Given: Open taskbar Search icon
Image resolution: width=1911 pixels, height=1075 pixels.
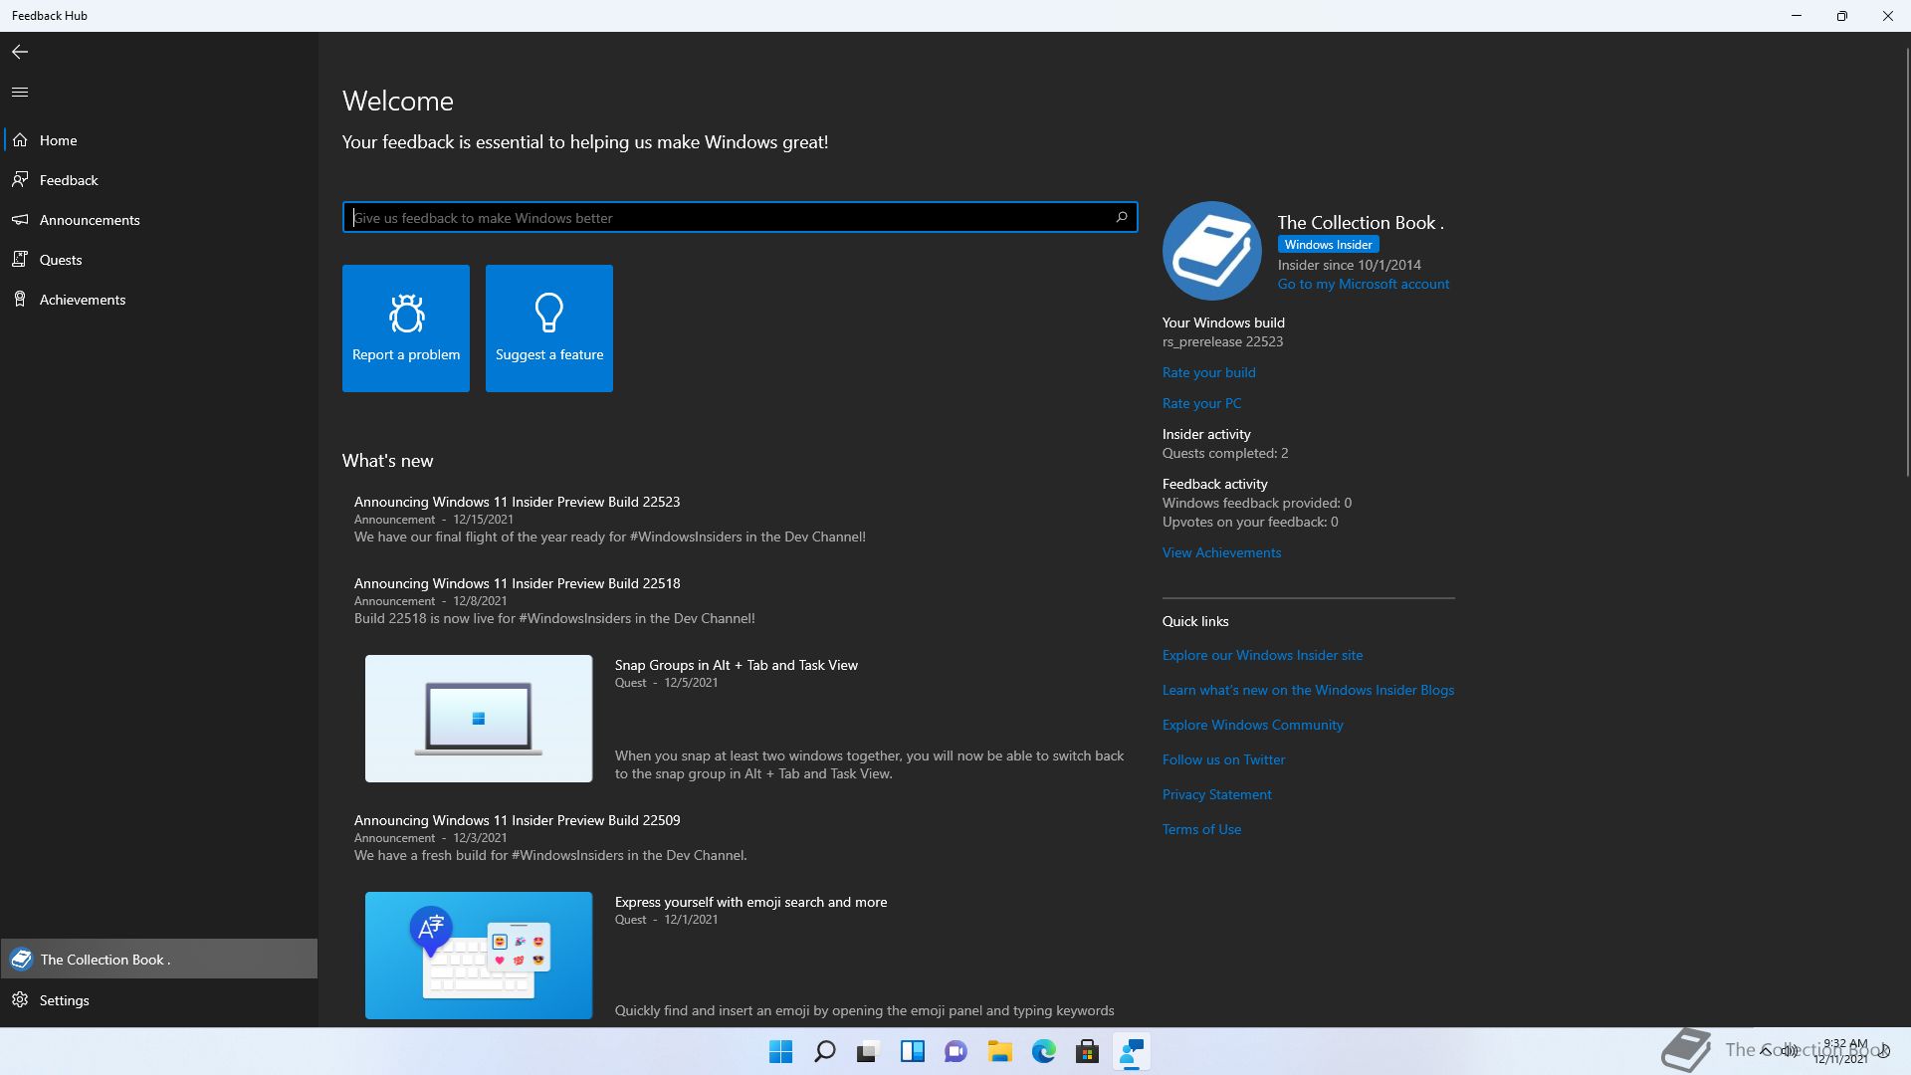Looking at the screenshot, I should (x=825, y=1051).
